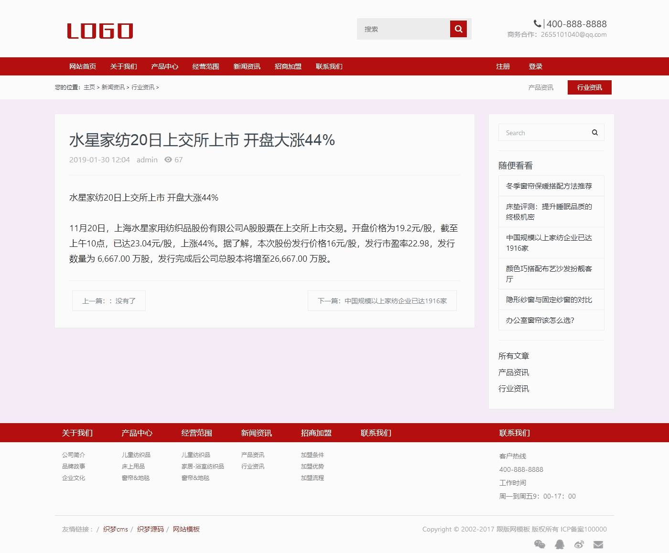Click footer hotline 400-888-8888

click(521, 469)
